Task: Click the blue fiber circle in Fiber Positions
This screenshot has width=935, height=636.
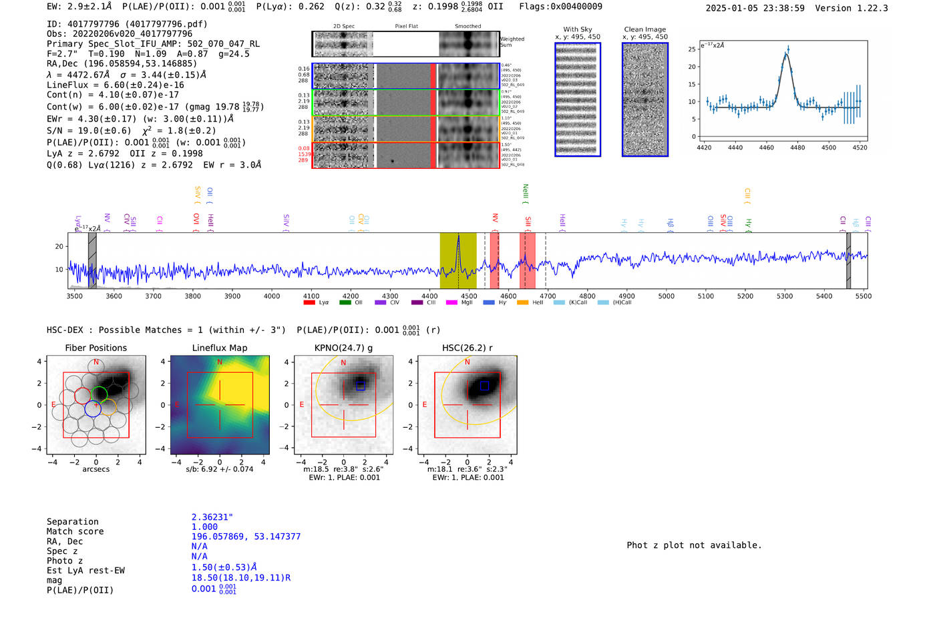Action: tap(93, 409)
